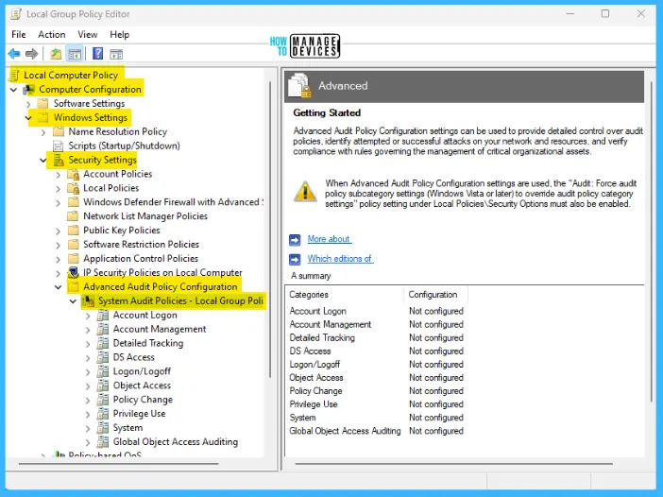
Task: Click the Forward arrow toolbar icon
Action: click(x=32, y=54)
